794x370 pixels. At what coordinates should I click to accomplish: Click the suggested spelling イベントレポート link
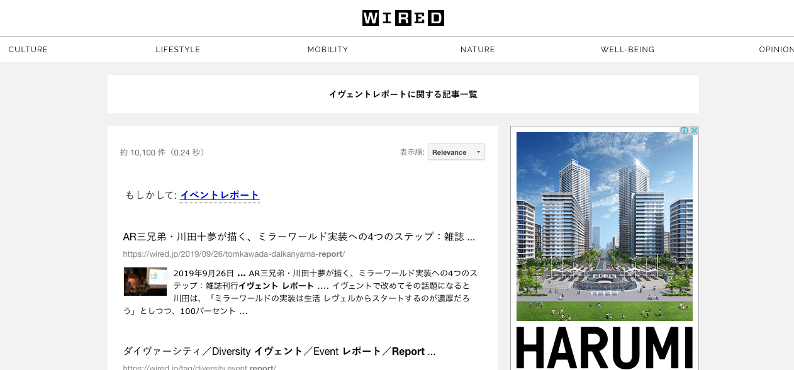click(220, 195)
